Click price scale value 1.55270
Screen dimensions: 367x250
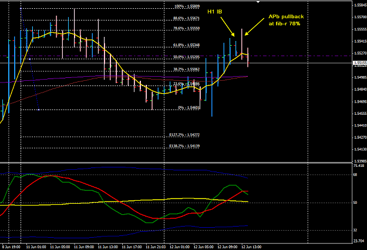(x=360, y=53)
